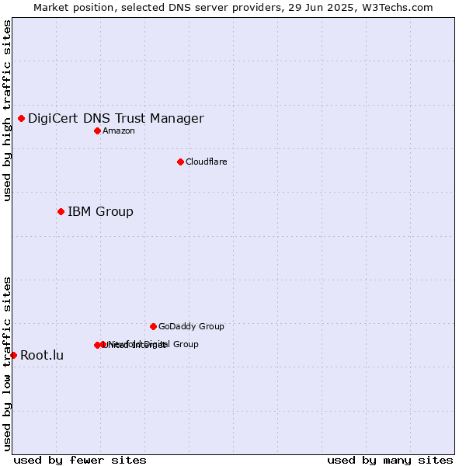Click the 'Amazon' label text
Screen dimensions: 466x466
point(119,130)
